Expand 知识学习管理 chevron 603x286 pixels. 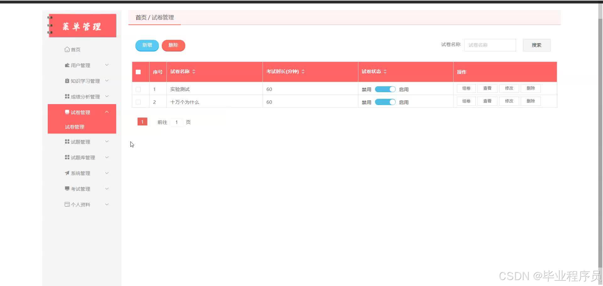pos(107,81)
